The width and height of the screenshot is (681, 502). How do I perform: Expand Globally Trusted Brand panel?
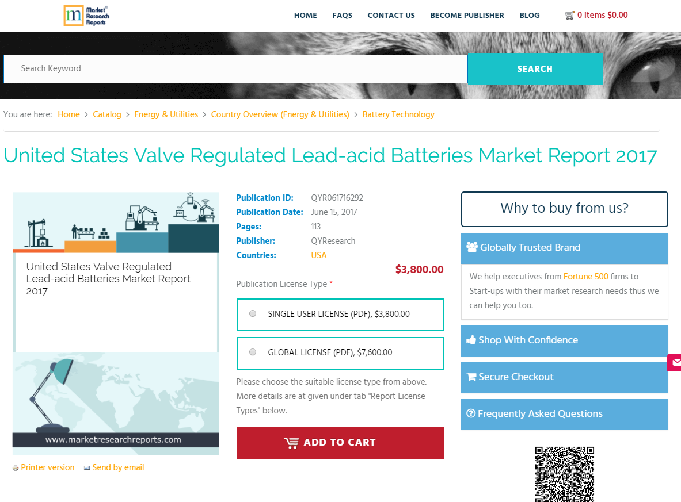(x=564, y=248)
